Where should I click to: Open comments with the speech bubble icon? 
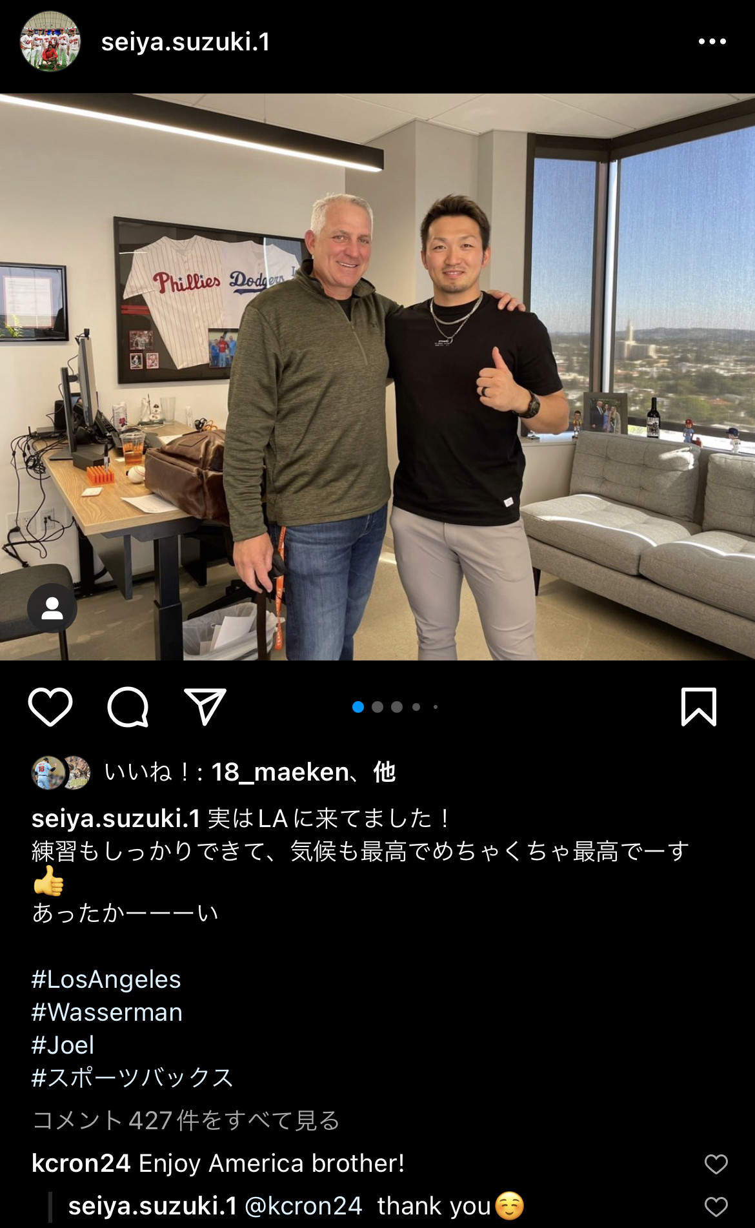pos(128,707)
